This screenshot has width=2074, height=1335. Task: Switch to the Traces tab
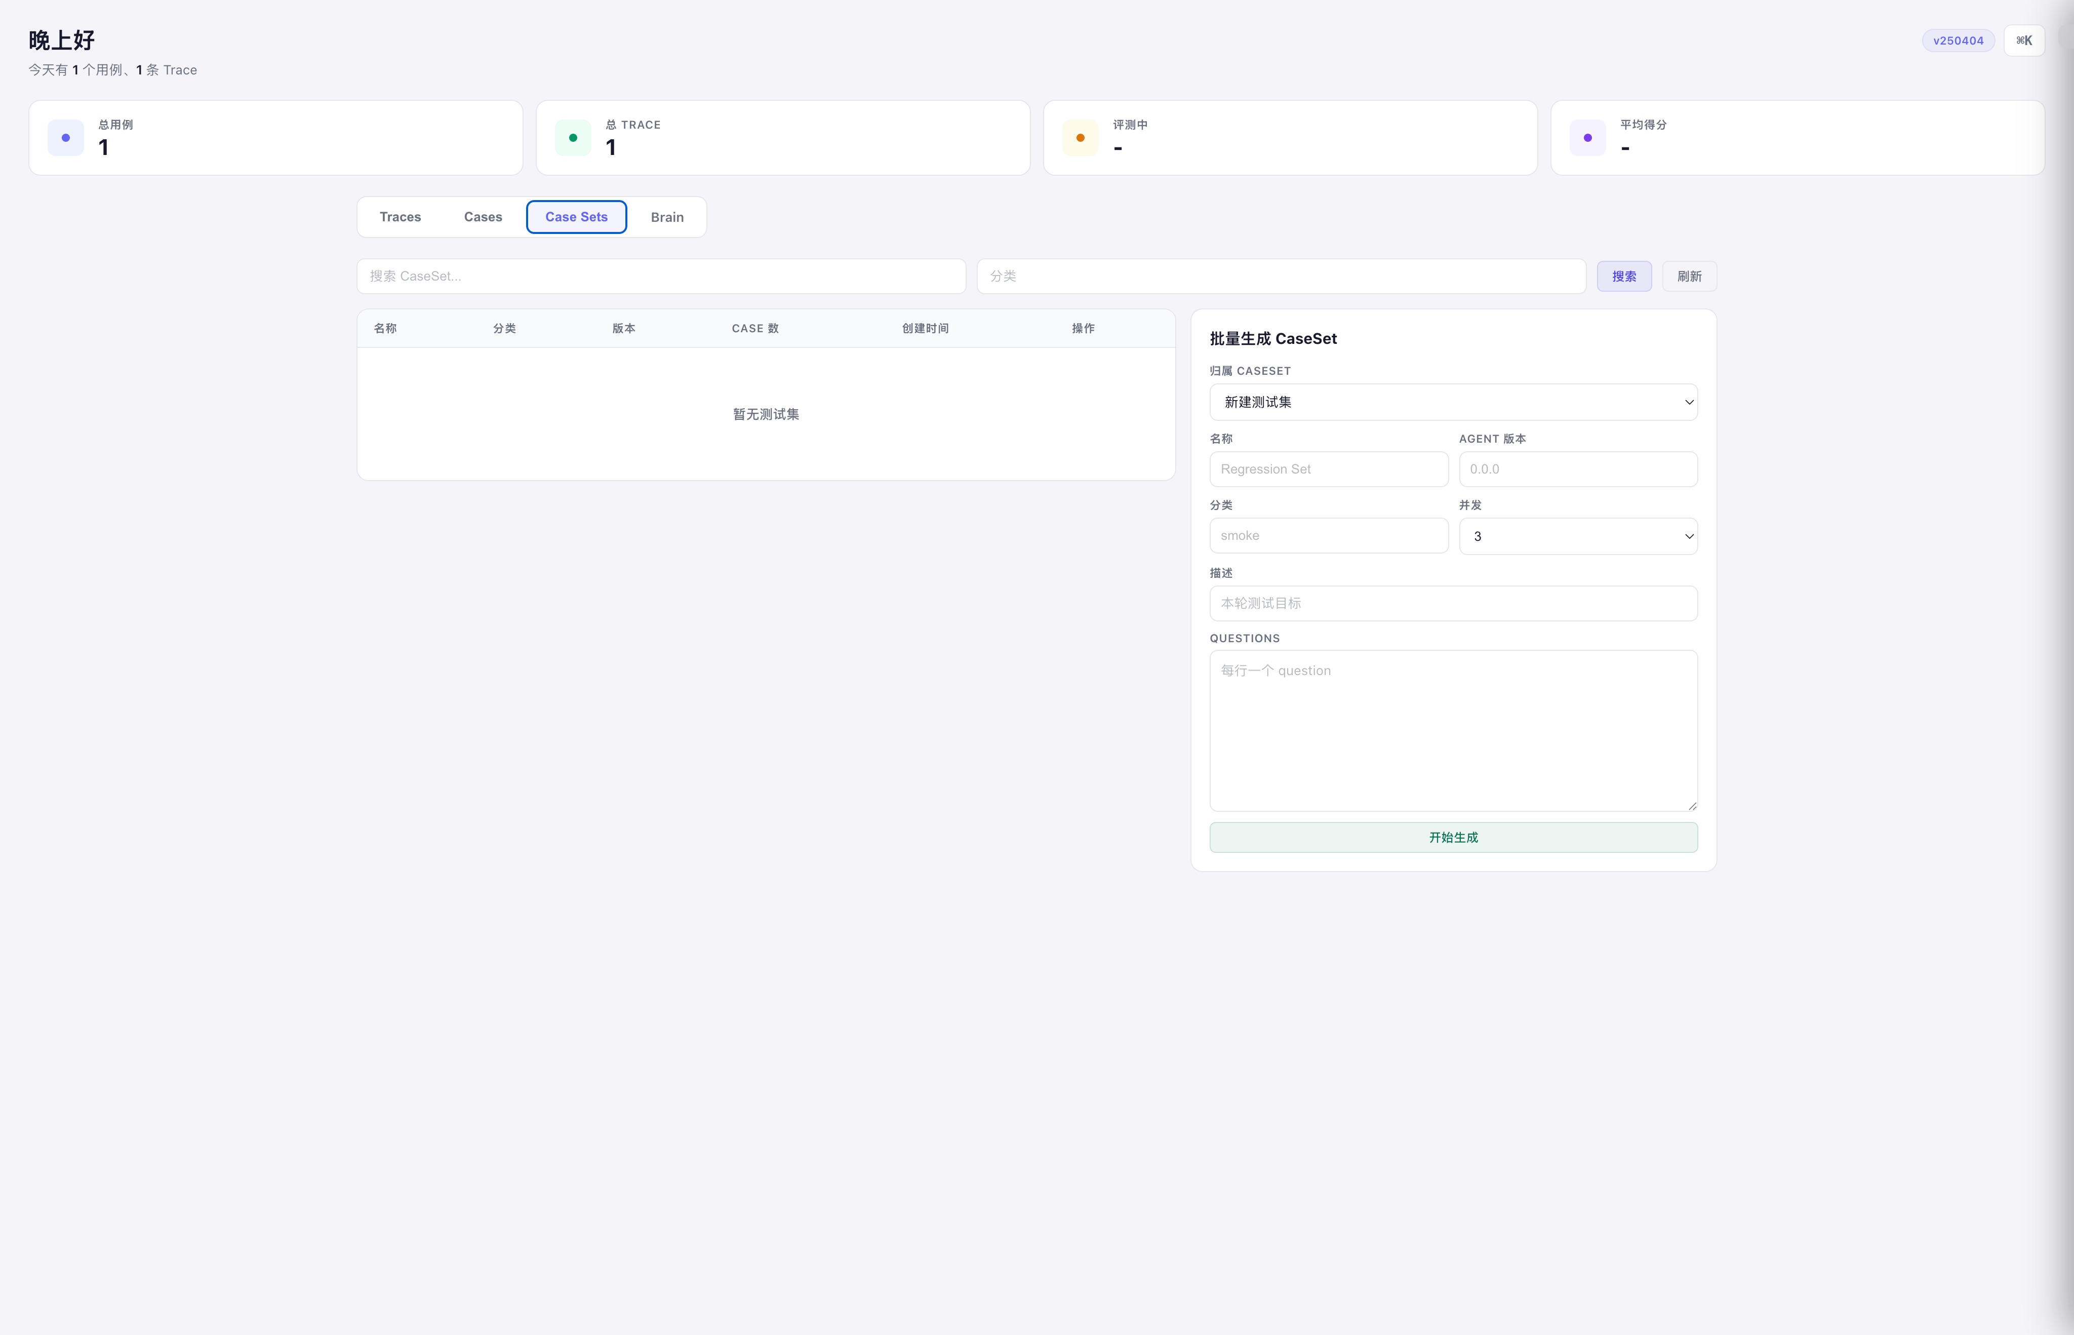(401, 217)
